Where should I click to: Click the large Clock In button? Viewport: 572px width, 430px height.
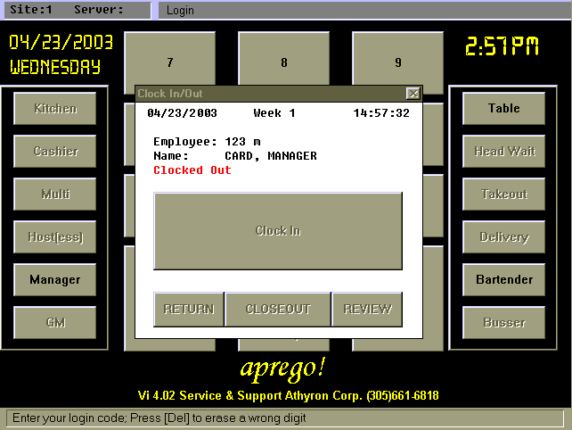pyautogui.click(x=278, y=231)
